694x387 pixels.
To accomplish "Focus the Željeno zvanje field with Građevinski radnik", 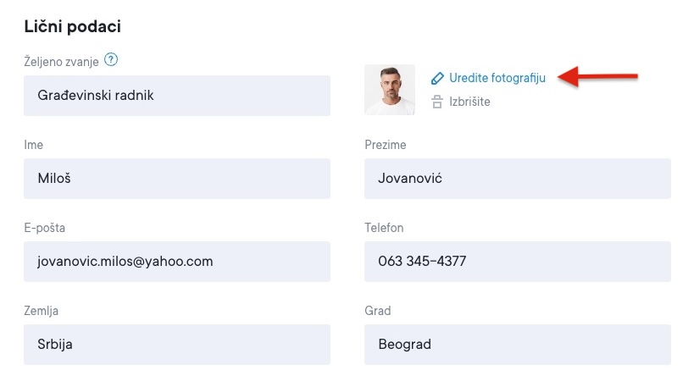I will 177,96.
